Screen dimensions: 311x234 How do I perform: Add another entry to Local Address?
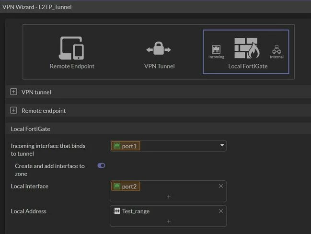169,222
